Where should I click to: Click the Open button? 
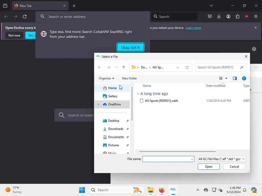pos(209,167)
